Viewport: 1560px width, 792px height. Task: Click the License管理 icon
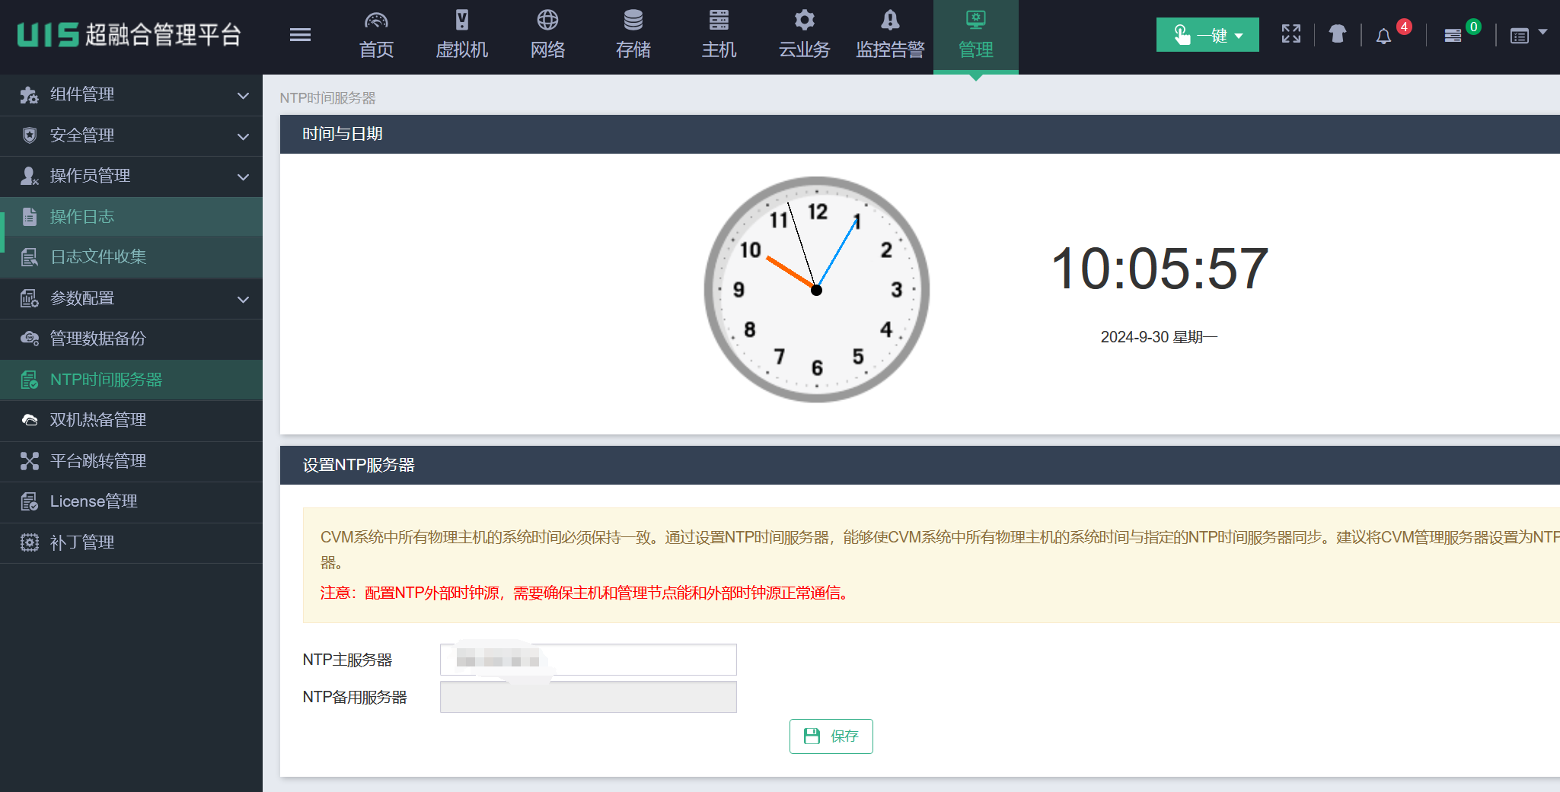tap(29, 501)
